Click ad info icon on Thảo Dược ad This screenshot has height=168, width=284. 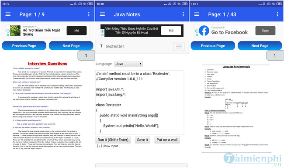coord(102,31)
